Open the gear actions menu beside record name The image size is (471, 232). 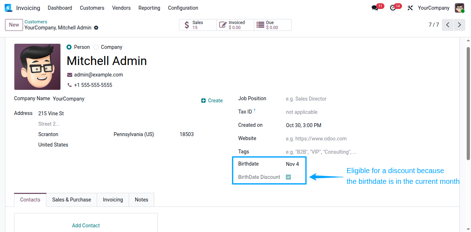[96, 28]
